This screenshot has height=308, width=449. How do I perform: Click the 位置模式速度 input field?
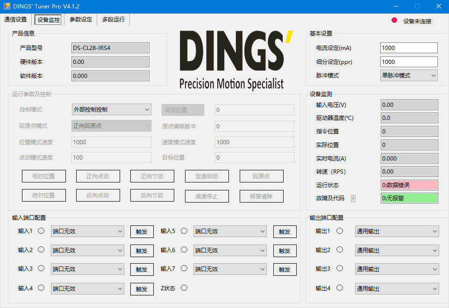pyautogui.click(x=111, y=142)
